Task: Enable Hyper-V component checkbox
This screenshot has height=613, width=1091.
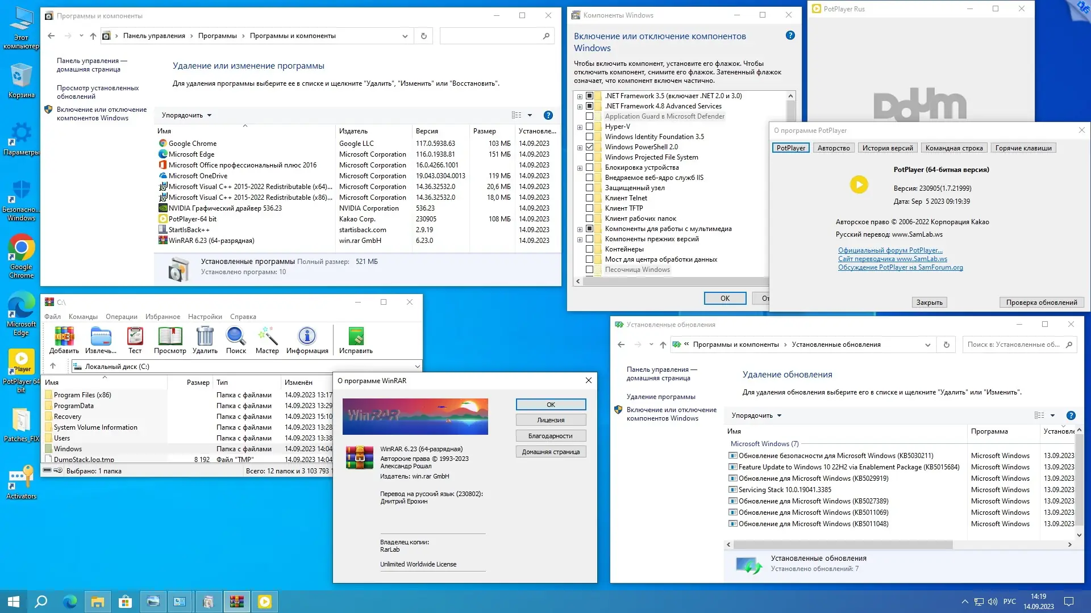Action: click(589, 127)
